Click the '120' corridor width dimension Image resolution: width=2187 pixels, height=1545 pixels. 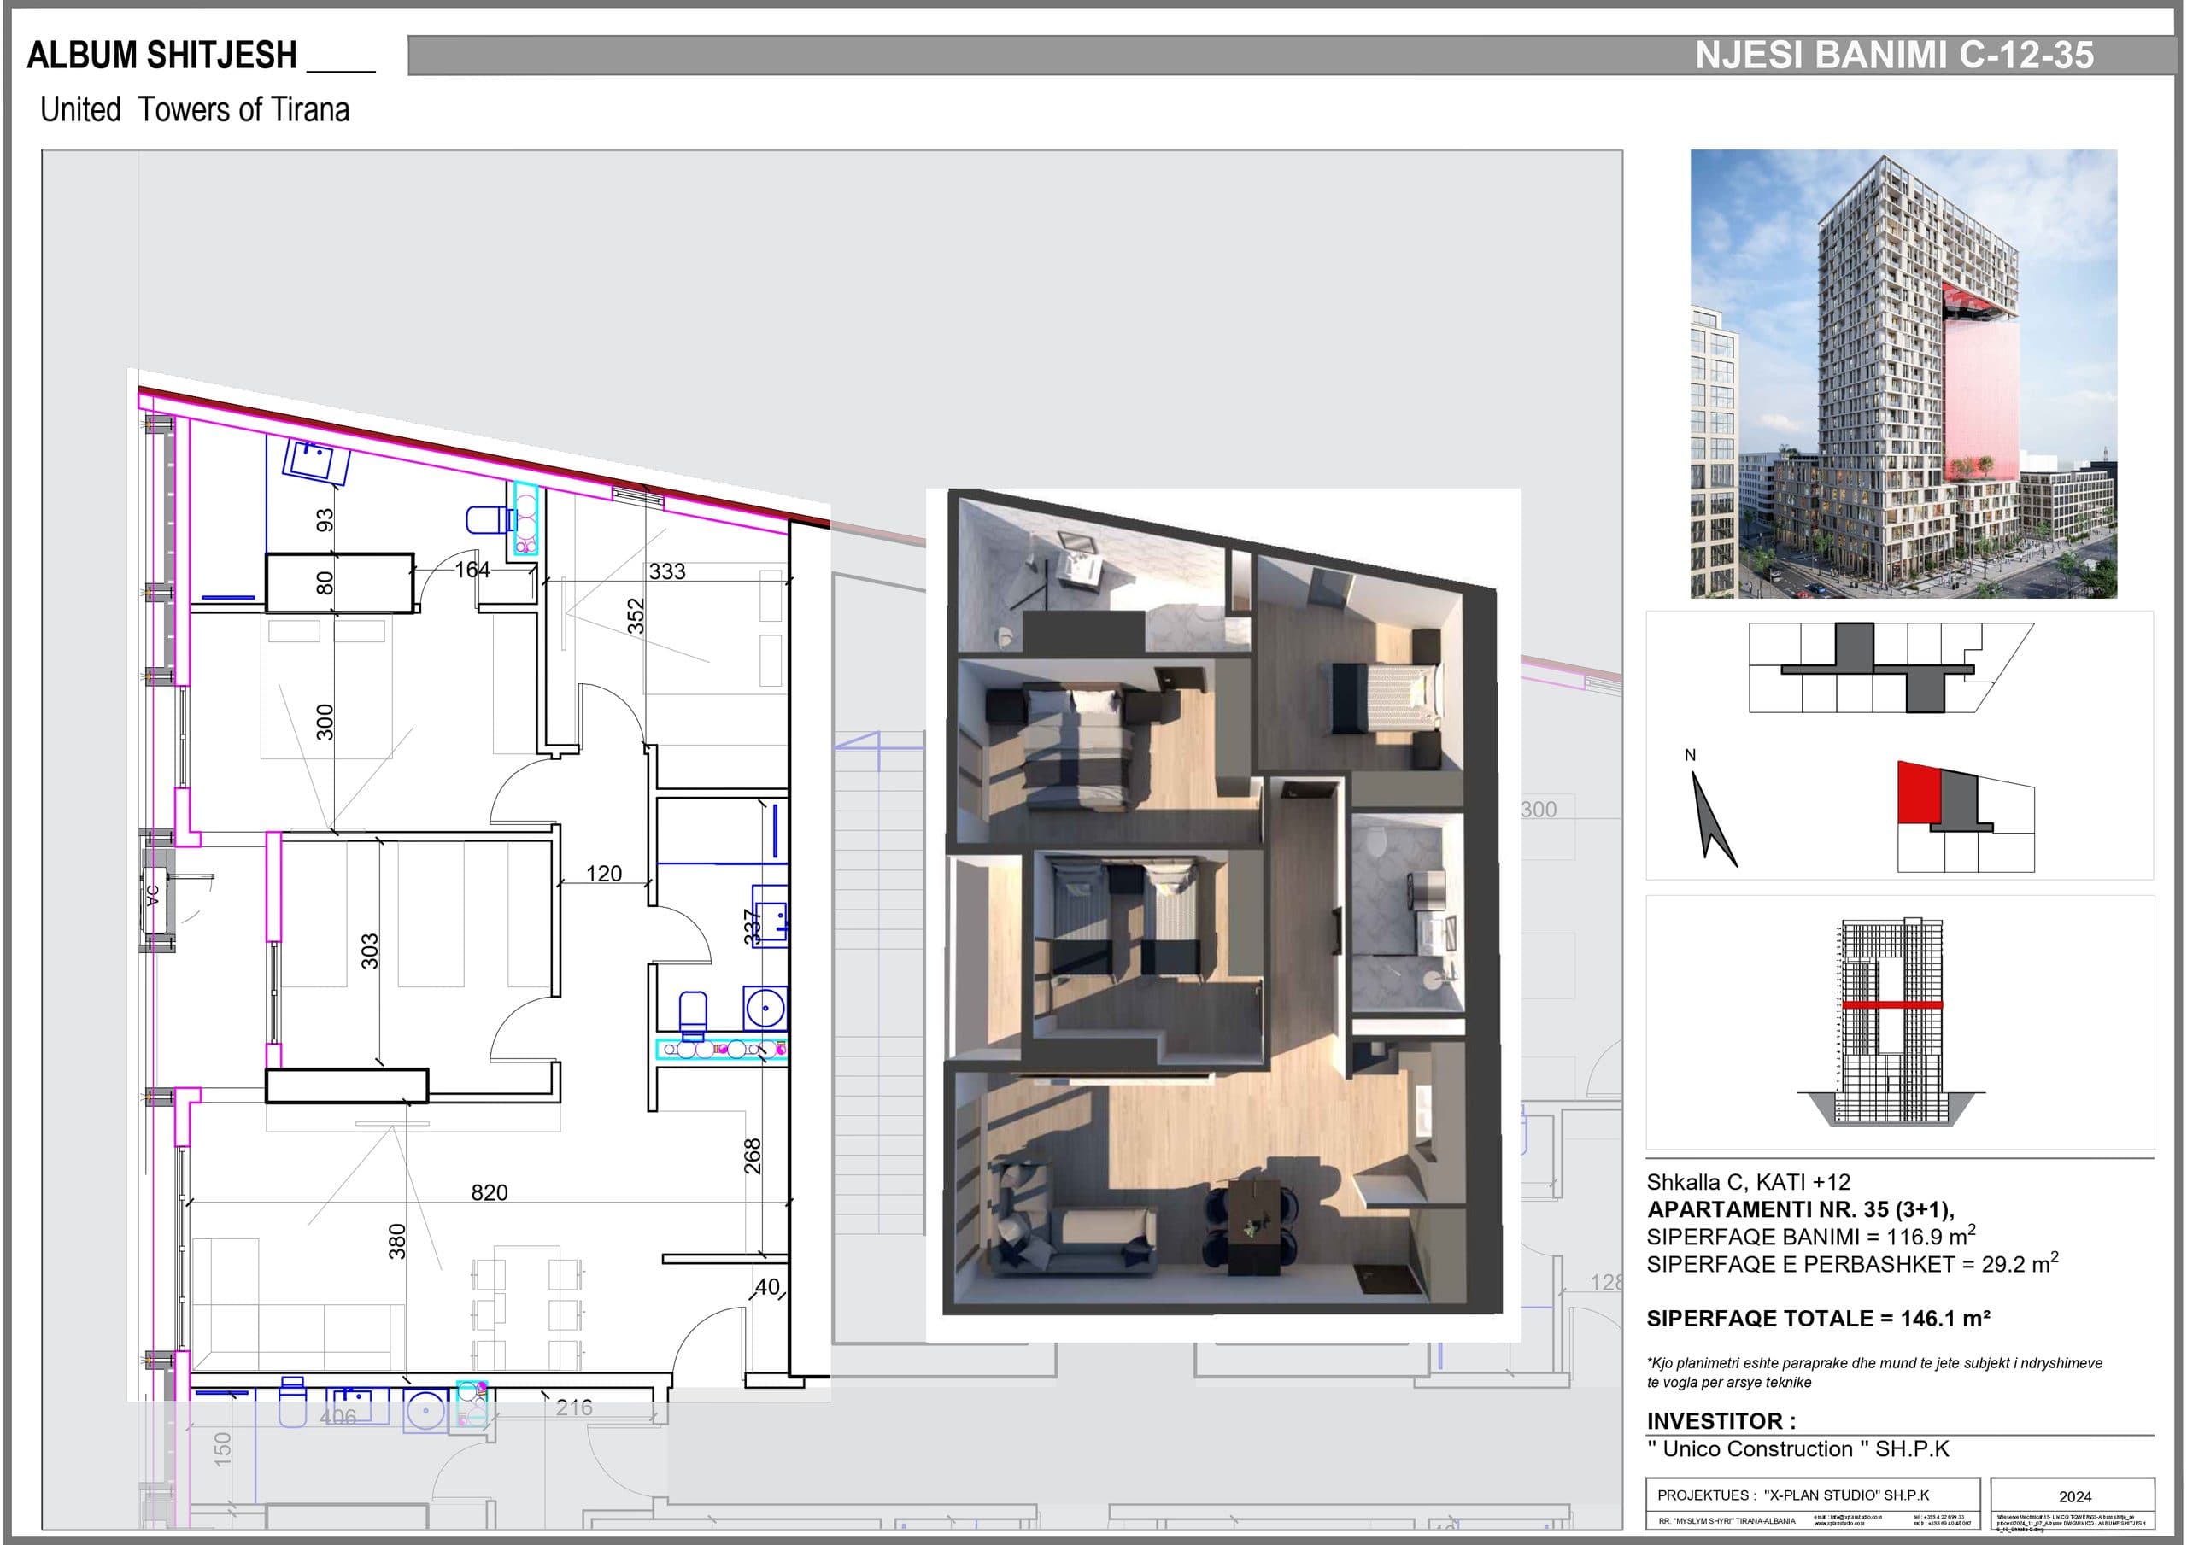pos(604,874)
